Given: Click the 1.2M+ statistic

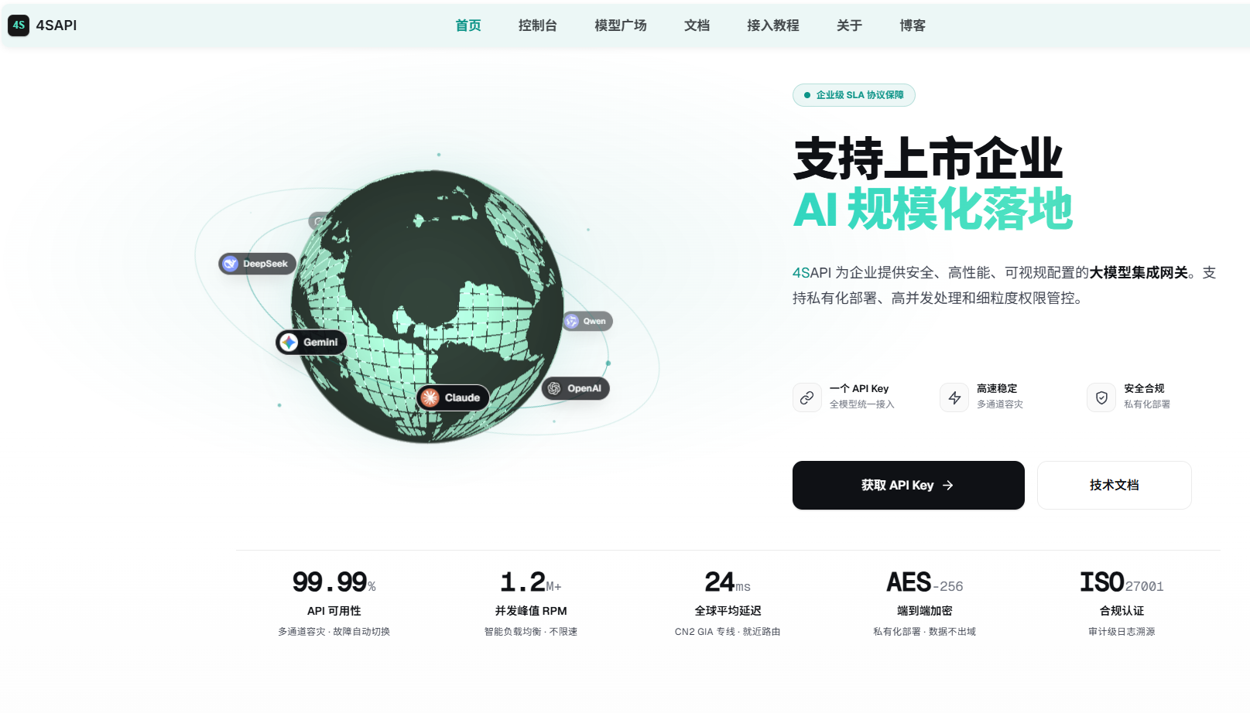Looking at the screenshot, I should tap(531, 582).
